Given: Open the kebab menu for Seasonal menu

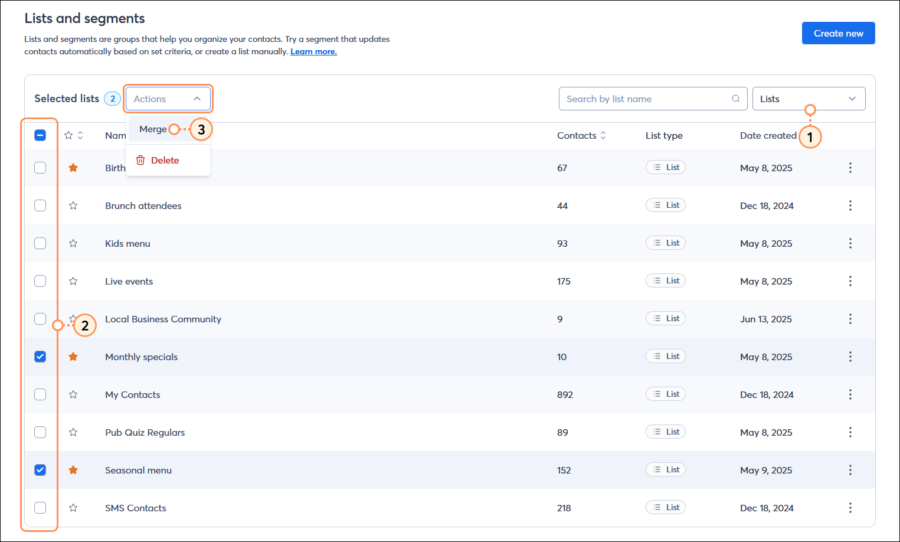Looking at the screenshot, I should click(x=850, y=469).
